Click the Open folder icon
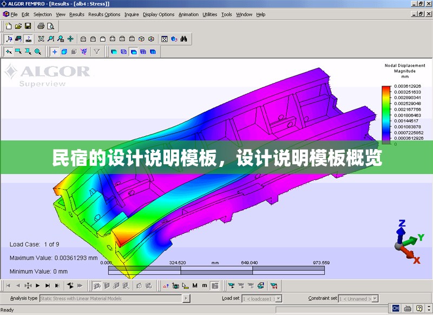 click(x=18, y=26)
